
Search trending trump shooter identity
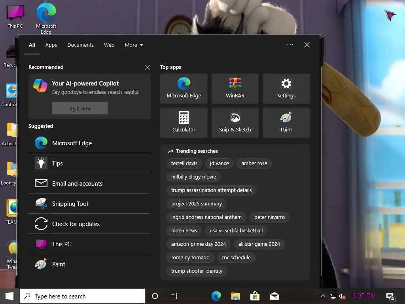click(x=197, y=271)
